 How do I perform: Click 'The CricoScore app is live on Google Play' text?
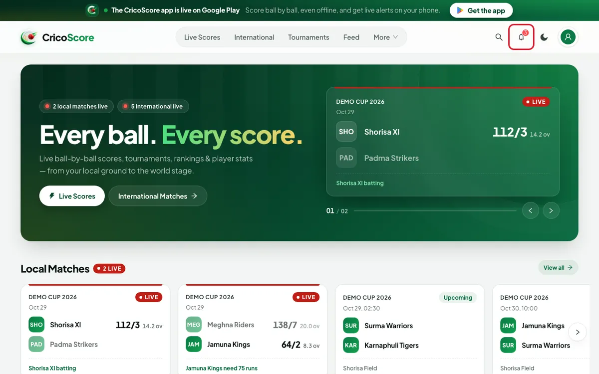pyautogui.click(x=175, y=10)
